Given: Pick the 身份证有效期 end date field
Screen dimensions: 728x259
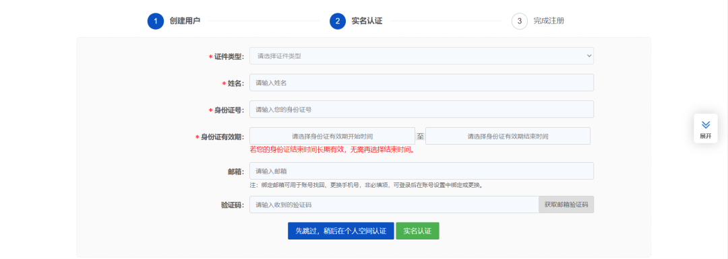Looking at the screenshot, I should coord(508,136).
